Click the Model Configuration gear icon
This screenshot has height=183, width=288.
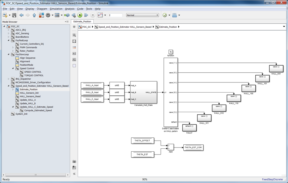48,15
